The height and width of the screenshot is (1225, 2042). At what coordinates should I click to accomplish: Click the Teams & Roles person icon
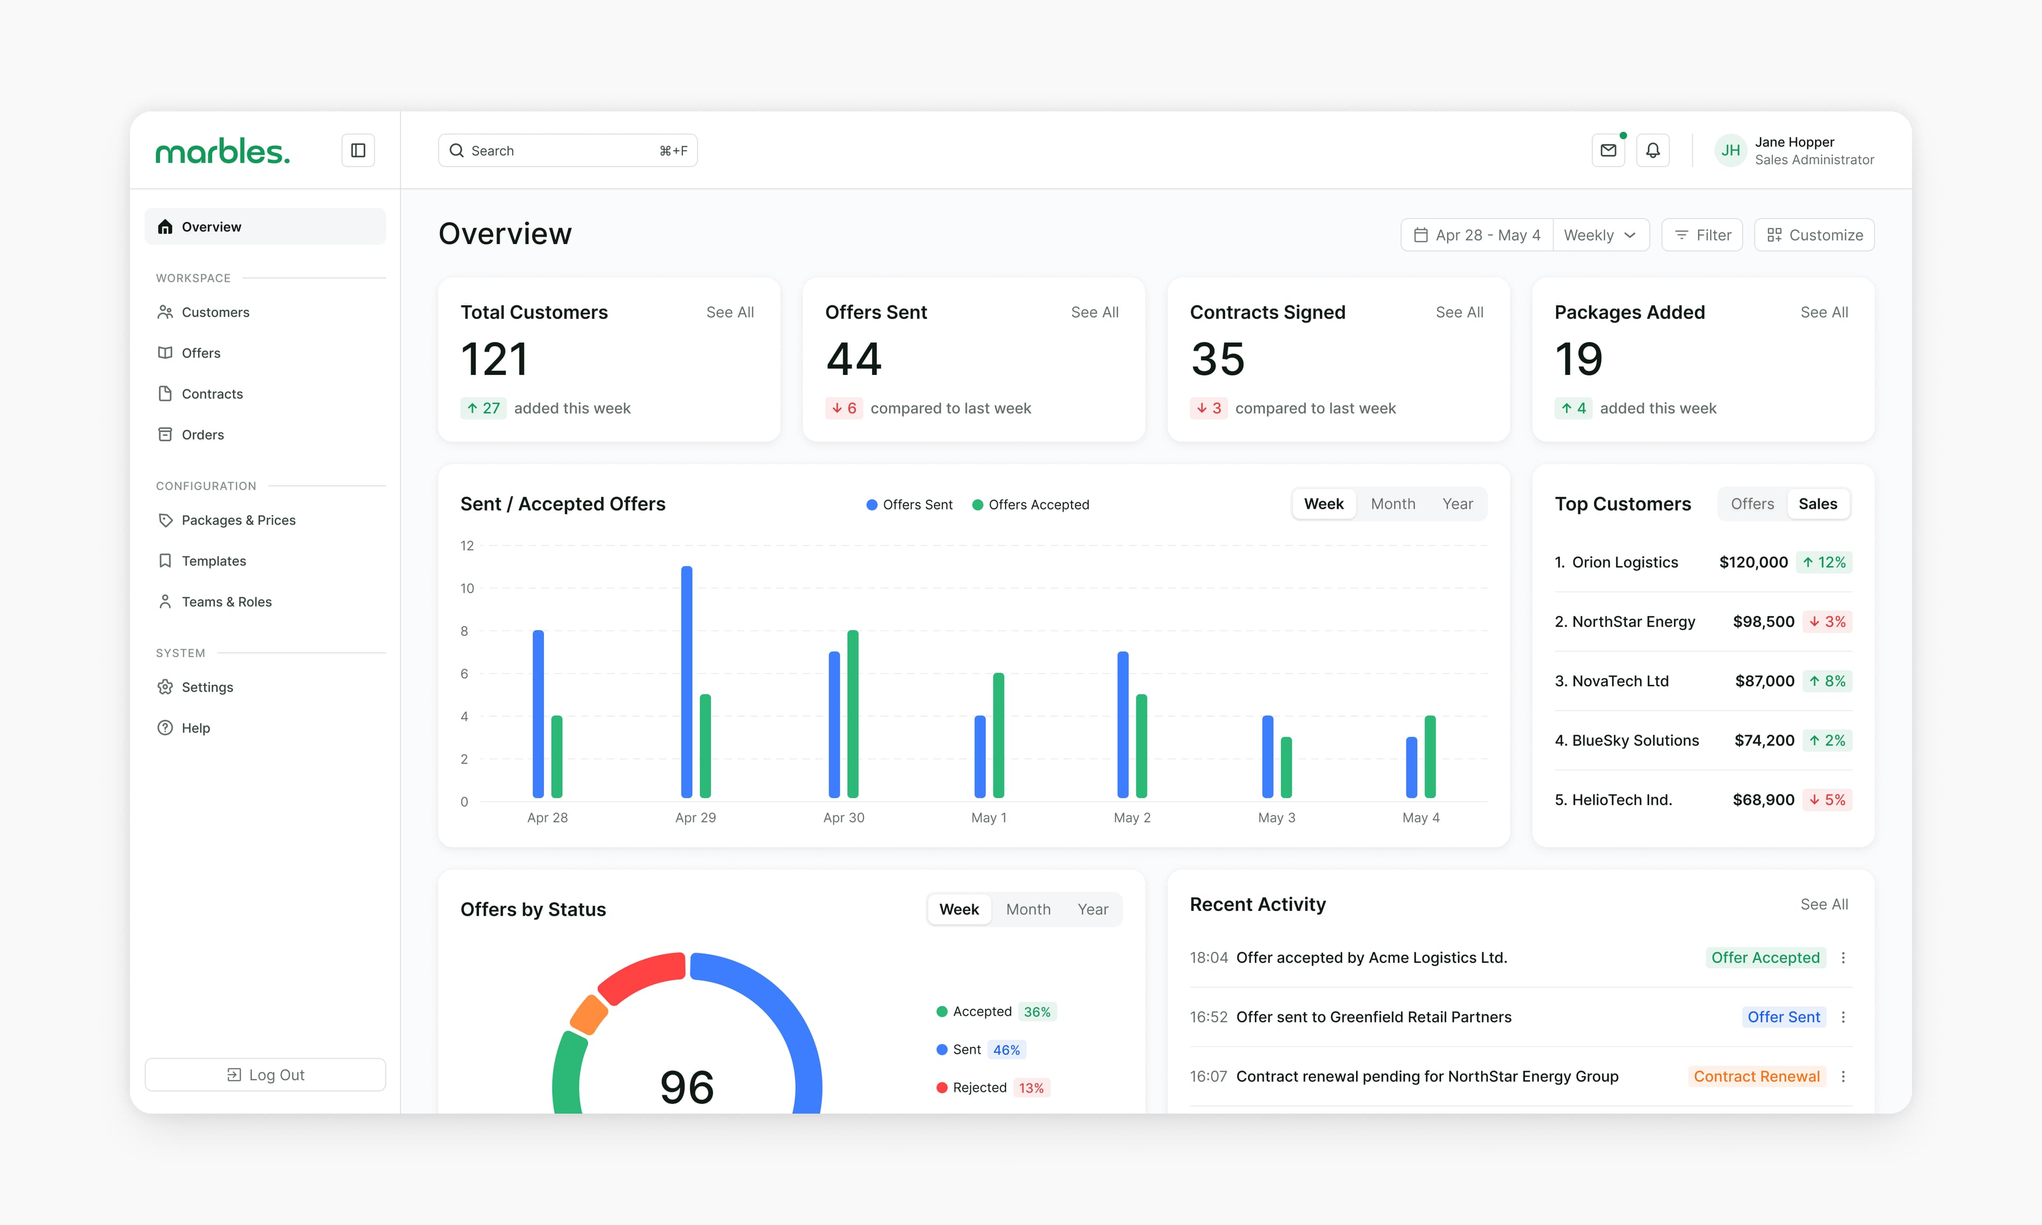165,602
